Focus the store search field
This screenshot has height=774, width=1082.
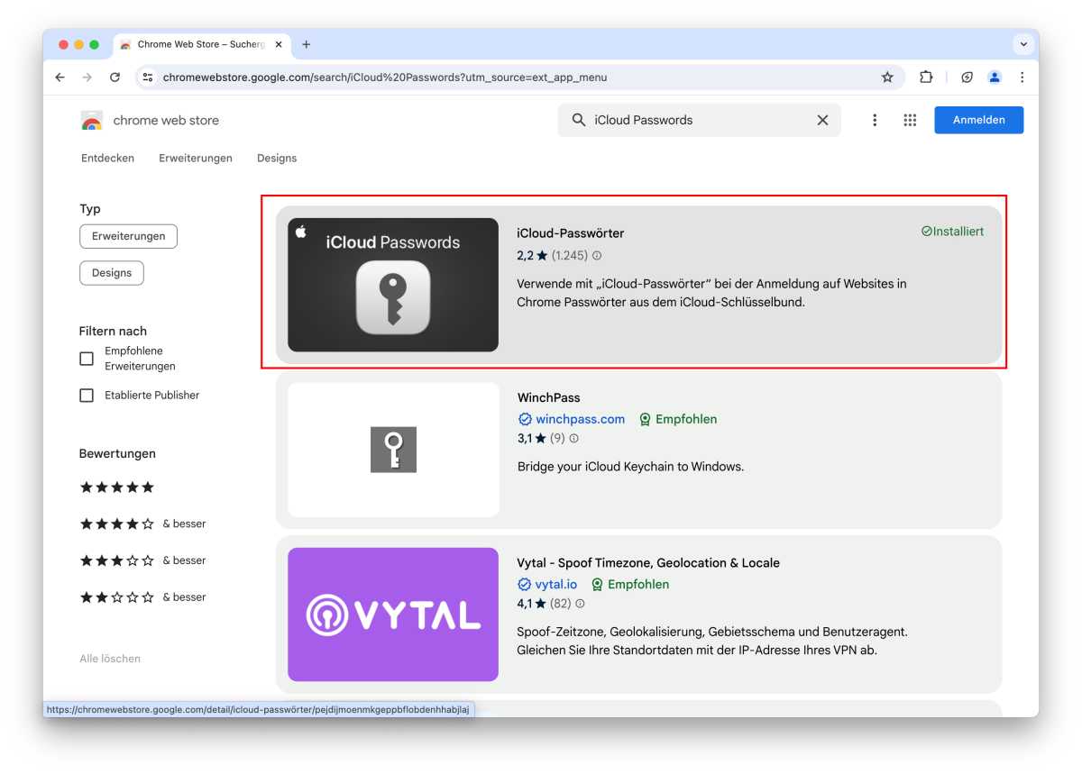(x=699, y=120)
